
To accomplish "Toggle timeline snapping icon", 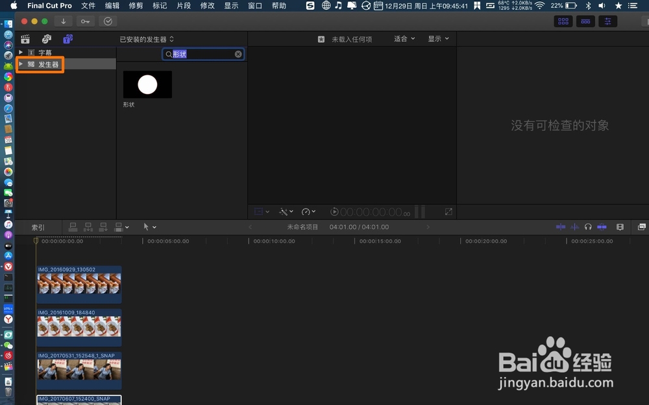I will [x=602, y=226].
